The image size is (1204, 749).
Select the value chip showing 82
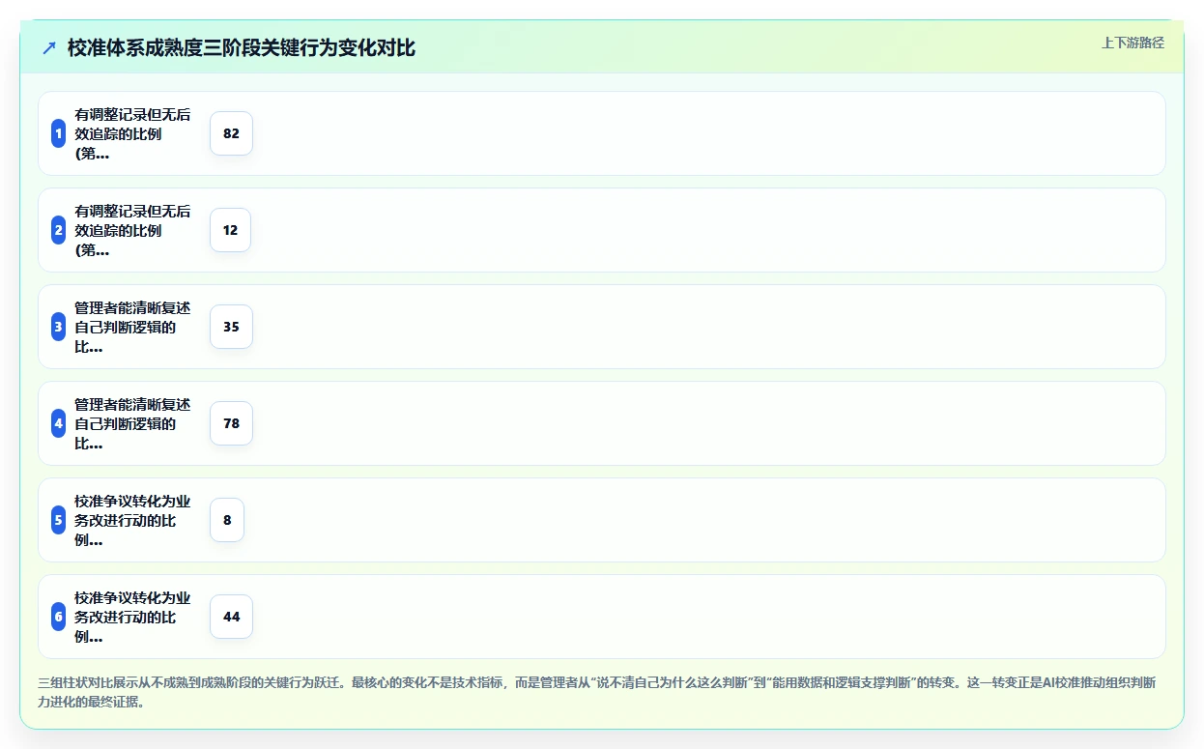pyautogui.click(x=231, y=133)
